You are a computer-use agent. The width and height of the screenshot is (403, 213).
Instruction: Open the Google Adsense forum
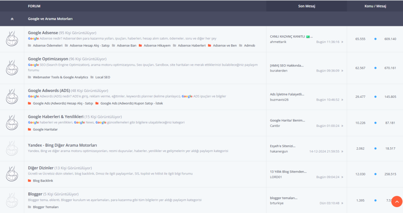coord(43,33)
